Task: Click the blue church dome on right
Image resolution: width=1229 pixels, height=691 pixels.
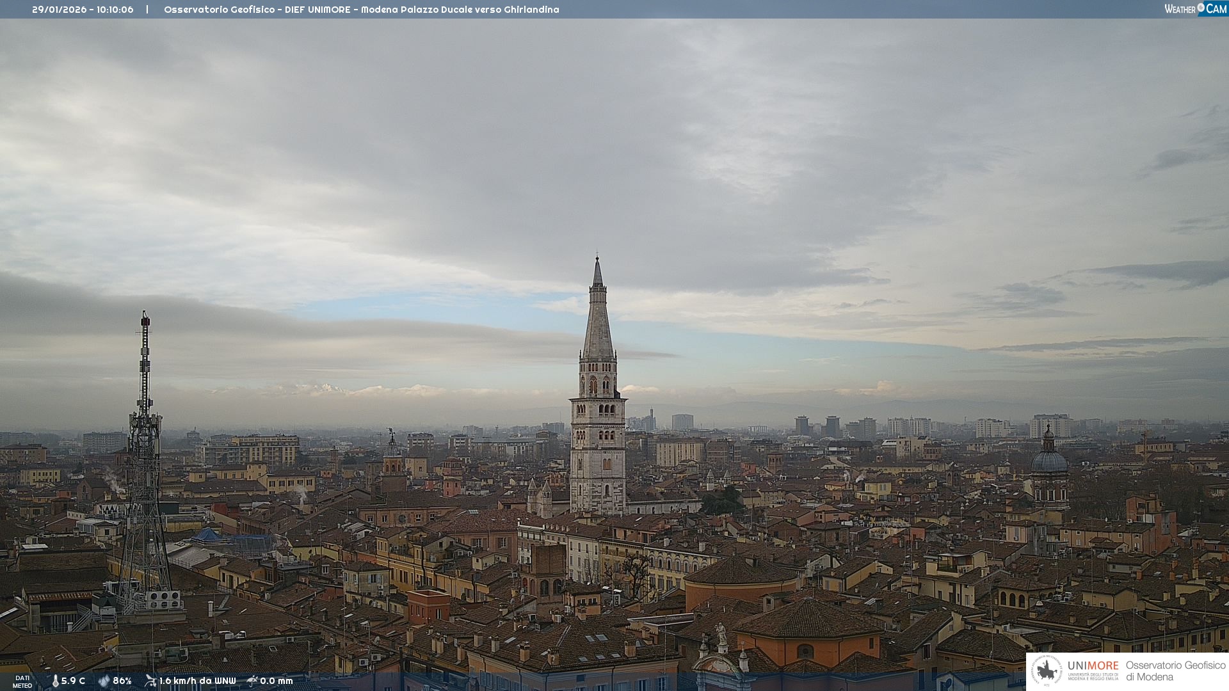Action: (x=1048, y=461)
